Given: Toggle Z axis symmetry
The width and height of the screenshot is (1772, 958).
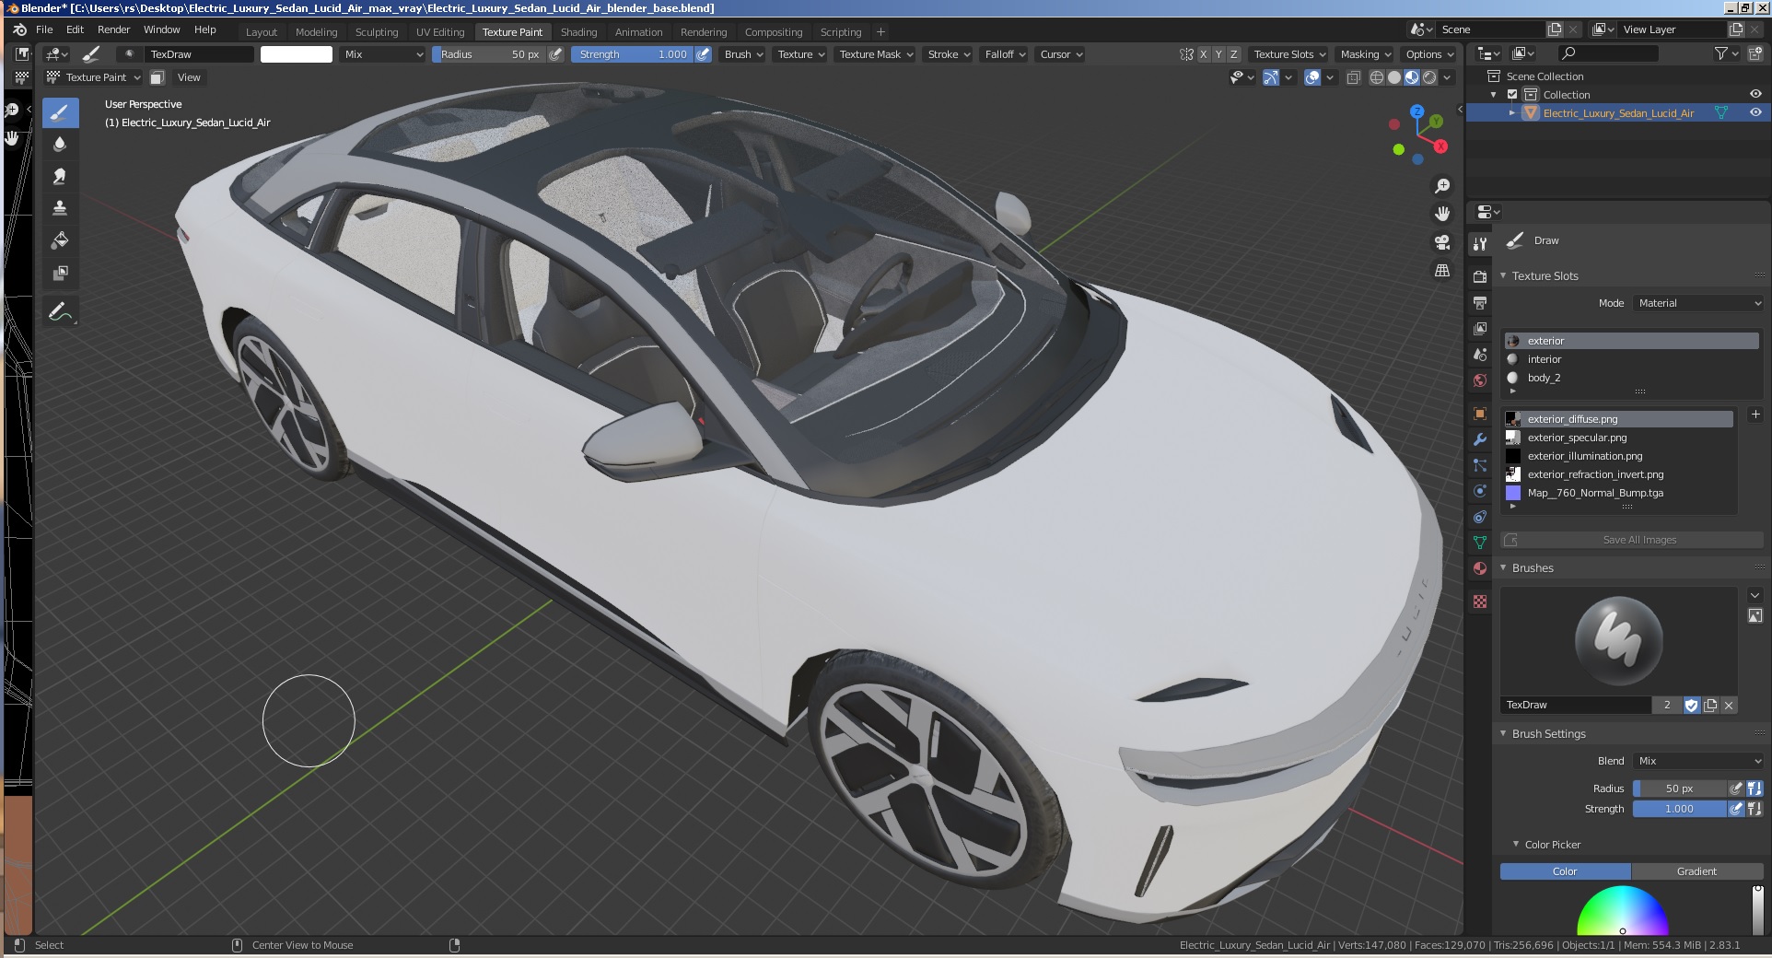Looking at the screenshot, I should [x=1234, y=54].
